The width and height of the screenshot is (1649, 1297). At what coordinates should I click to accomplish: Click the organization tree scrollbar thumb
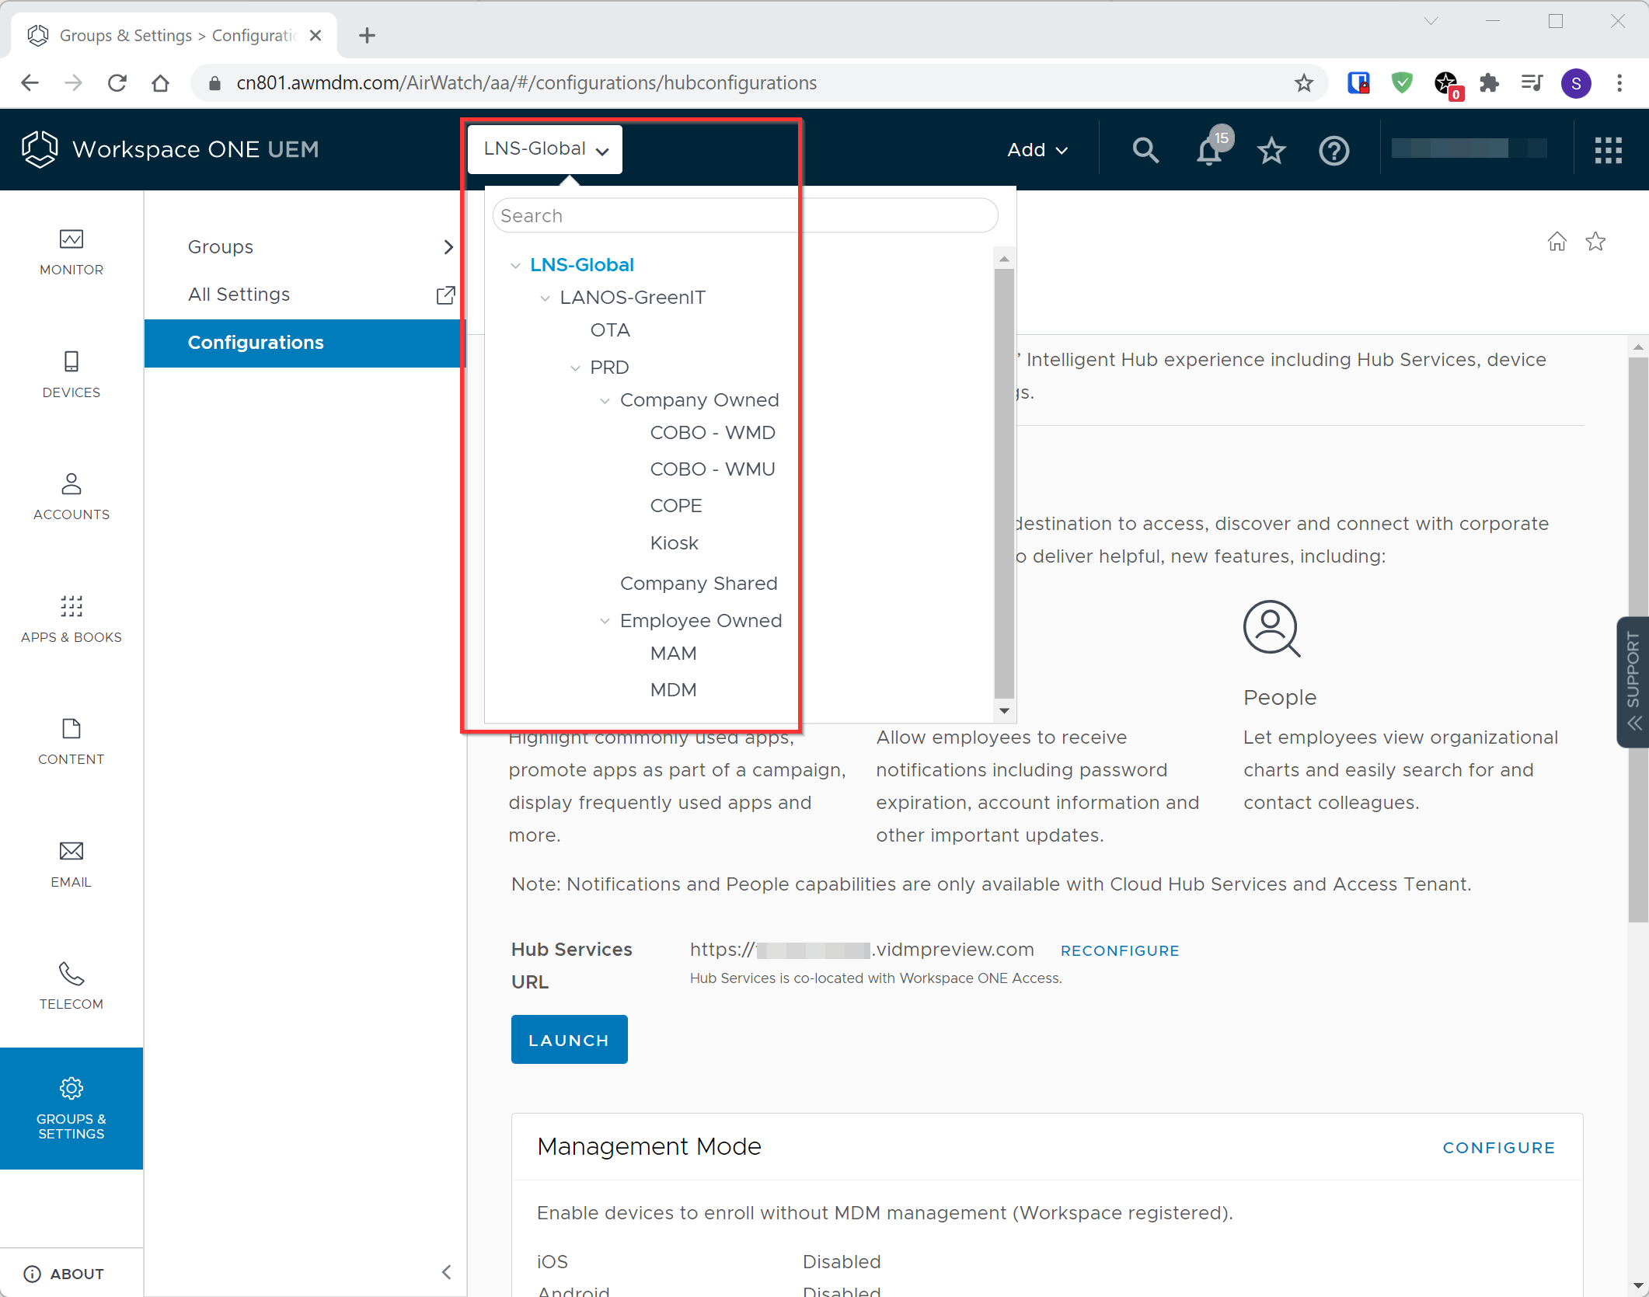point(1004,483)
